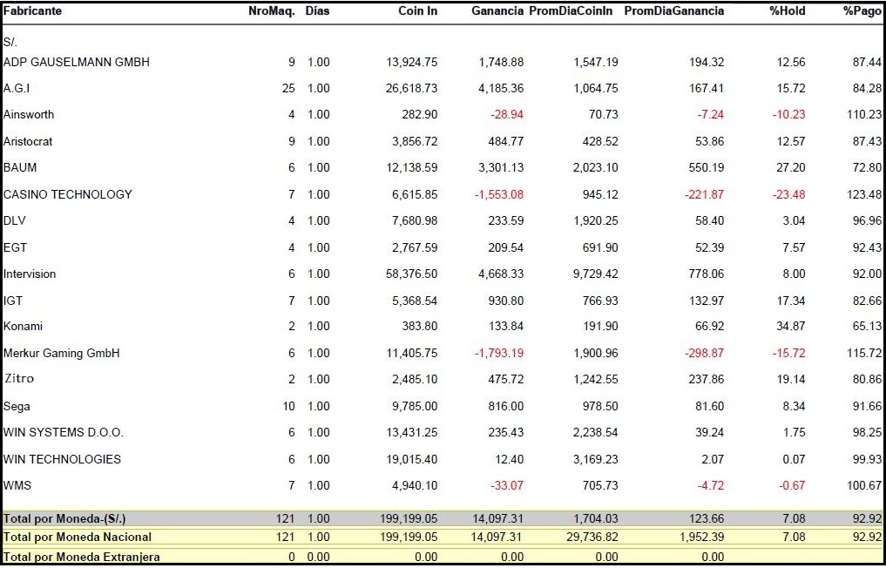Viewport: 886px width, 568px height.
Task: Select the Coin In column header
Action: coord(417,10)
